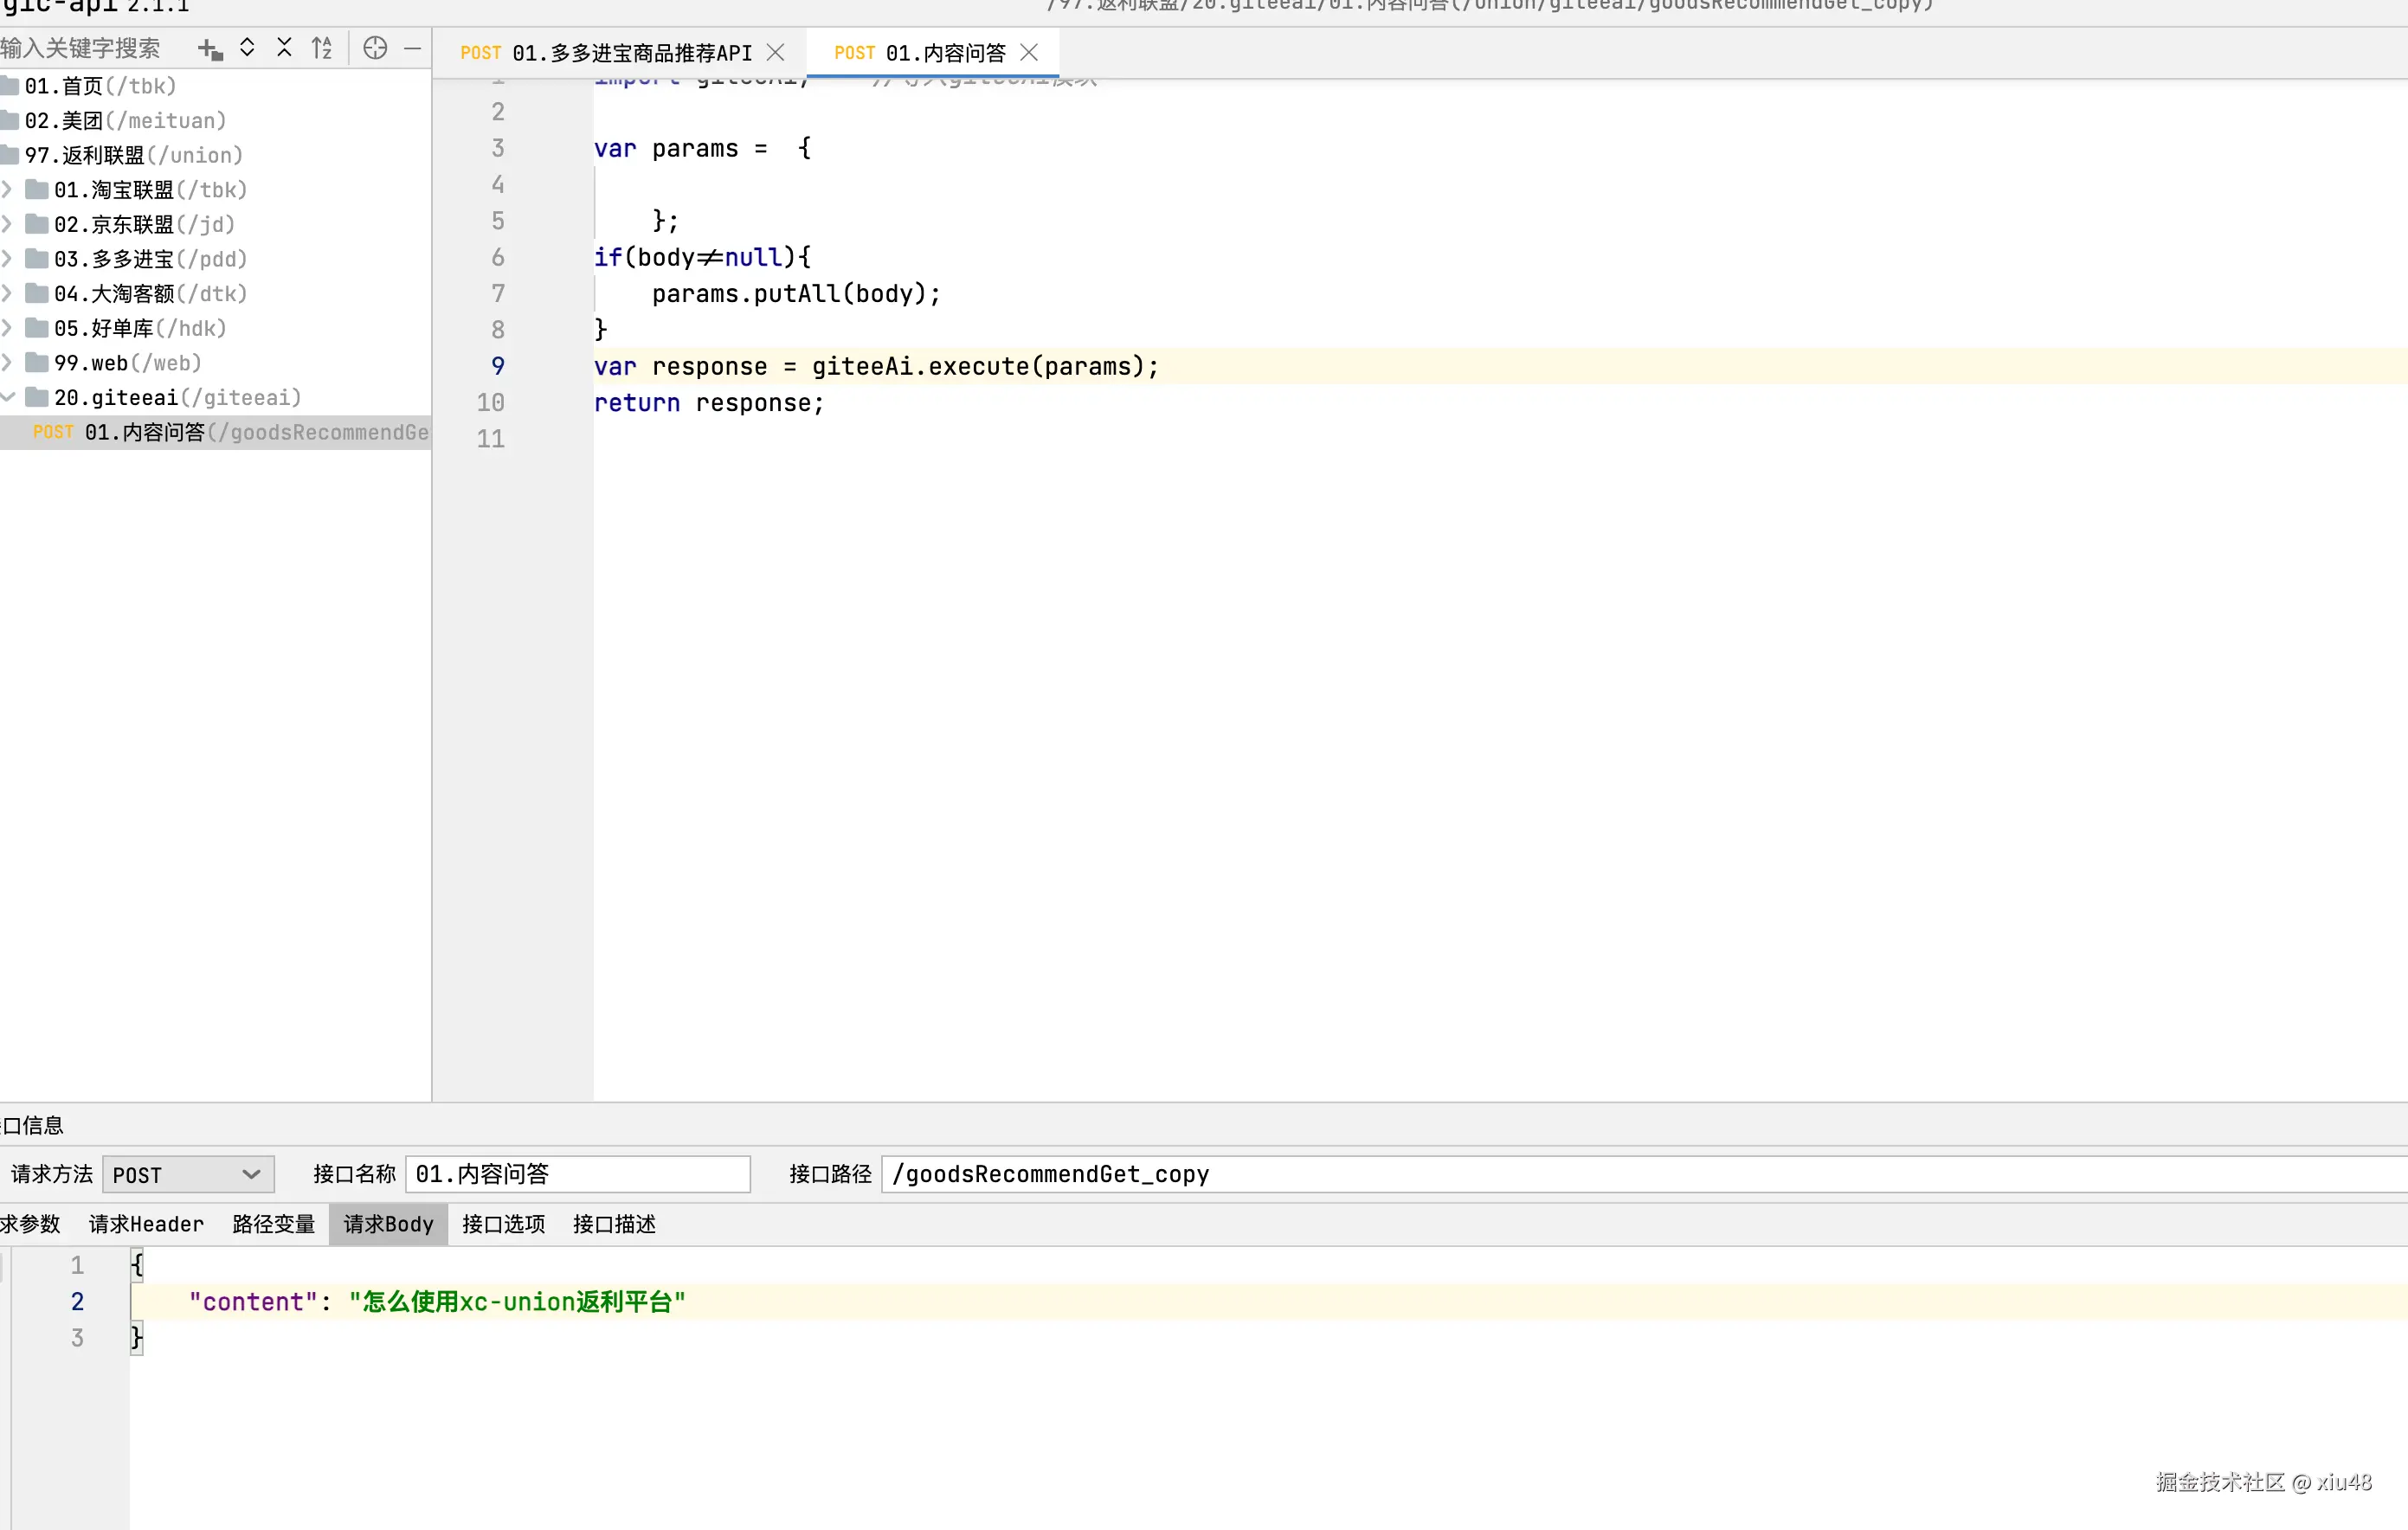Open the 请求方法 POST dropdown

[188, 1174]
